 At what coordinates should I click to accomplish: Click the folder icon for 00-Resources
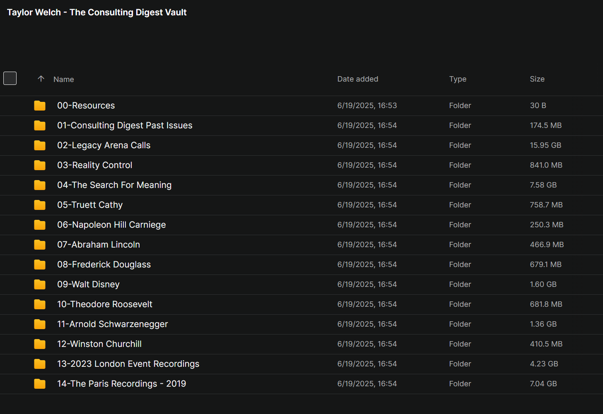click(x=40, y=106)
